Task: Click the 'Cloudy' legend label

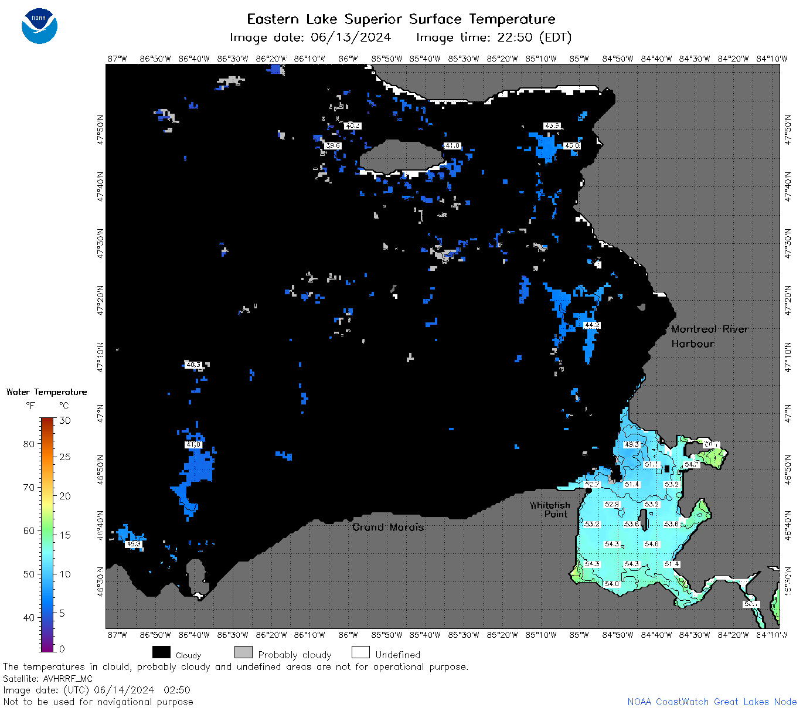Action: tap(188, 655)
